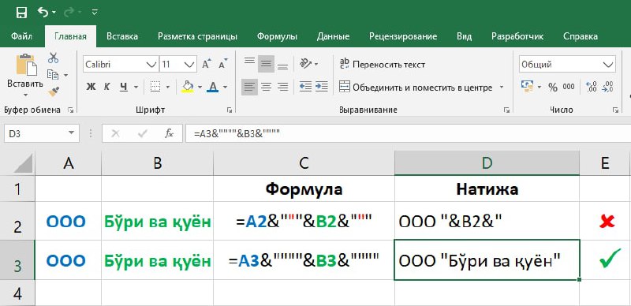Open the Вставка ribbon tab
This screenshot has height=306, width=631.
tap(122, 36)
